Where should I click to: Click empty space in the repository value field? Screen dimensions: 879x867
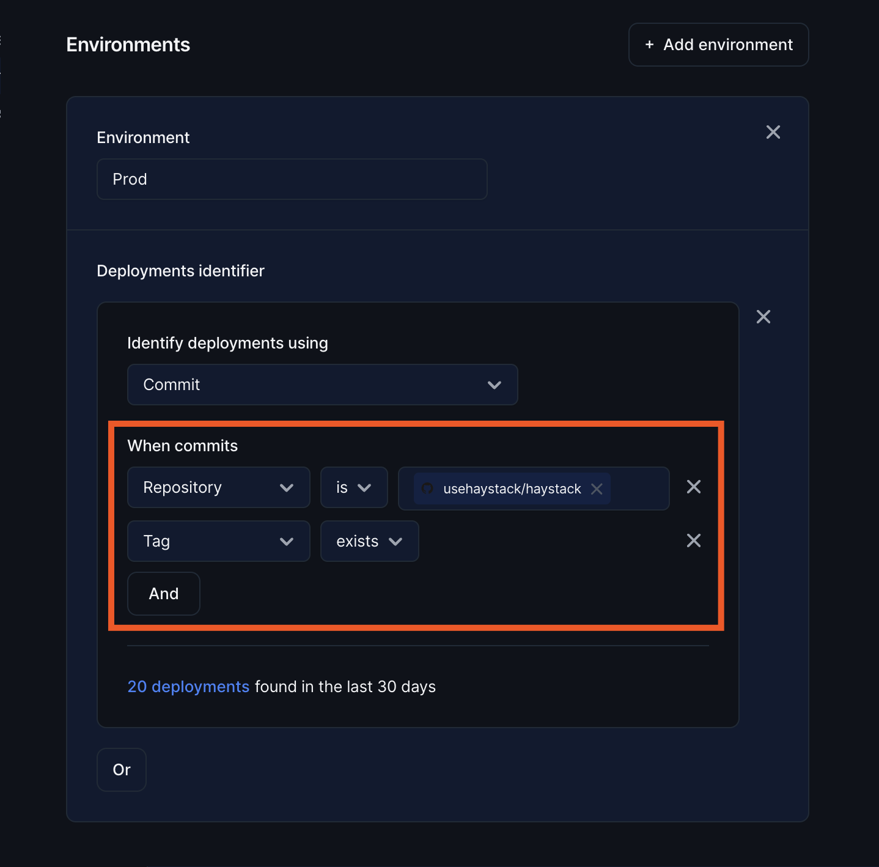point(639,489)
